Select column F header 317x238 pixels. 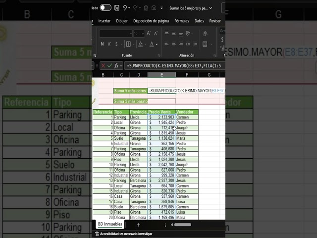click(x=187, y=75)
